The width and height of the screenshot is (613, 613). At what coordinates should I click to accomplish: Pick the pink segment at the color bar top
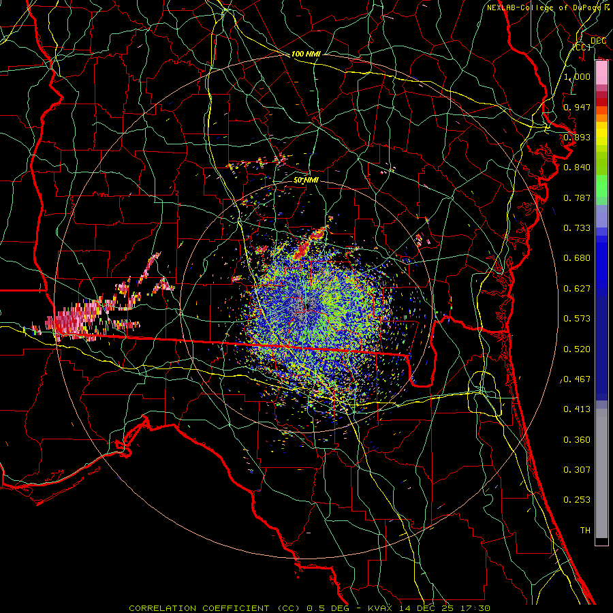pos(601,73)
